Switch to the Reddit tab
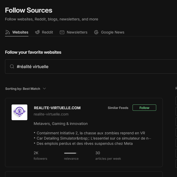 click(44, 32)
